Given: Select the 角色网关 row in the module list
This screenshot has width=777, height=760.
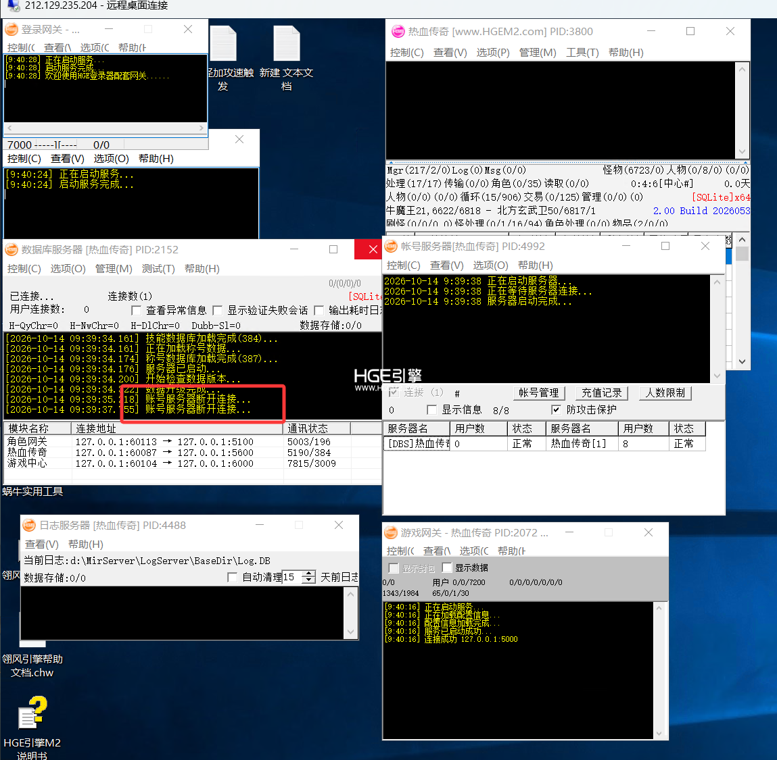Looking at the screenshot, I should 192,442.
